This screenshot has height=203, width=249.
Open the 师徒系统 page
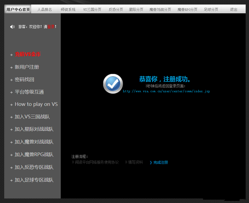click(68, 9)
